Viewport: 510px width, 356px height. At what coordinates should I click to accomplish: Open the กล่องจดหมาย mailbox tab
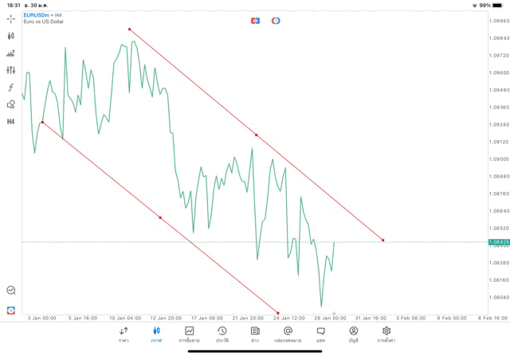tap(288, 334)
